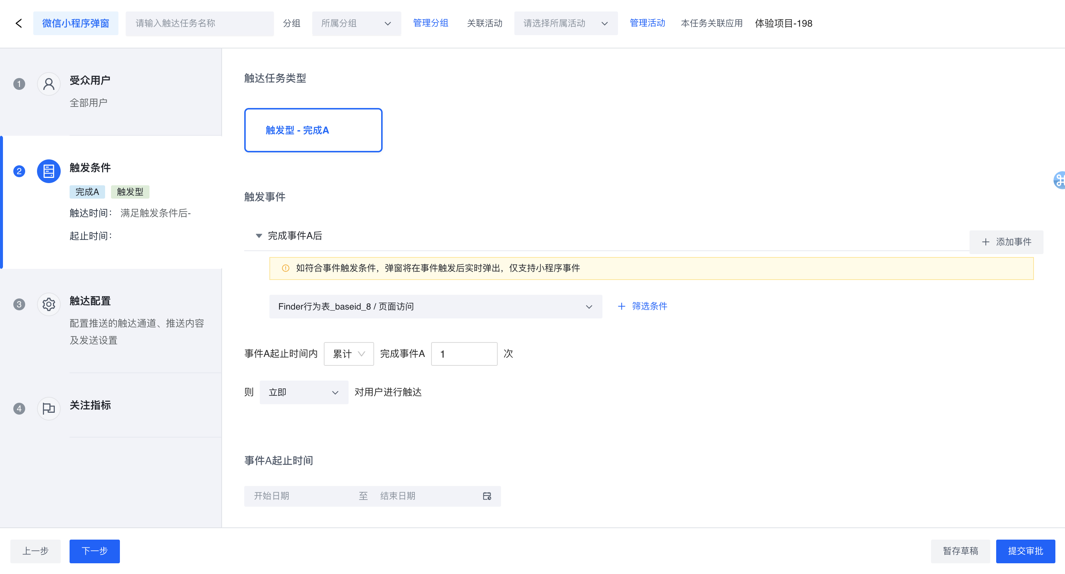
Task: Collapse the 完成事件A后 section triangle
Action: click(x=259, y=236)
